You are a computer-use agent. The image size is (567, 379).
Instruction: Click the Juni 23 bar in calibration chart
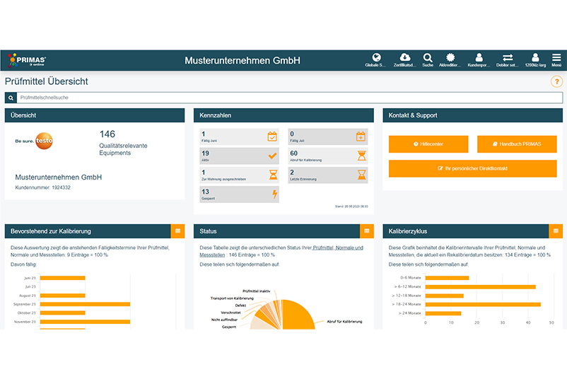tap(62, 278)
